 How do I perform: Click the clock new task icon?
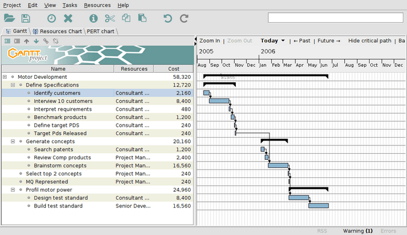[x=51, y=19]
